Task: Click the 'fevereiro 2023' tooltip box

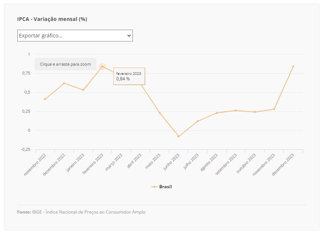Action: 129,76
